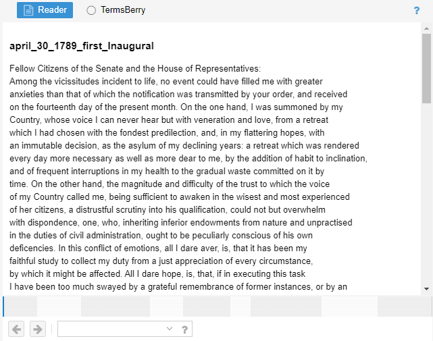The width and height of the screenshot is (433, 341).
Task: Click the april_30_1789_first_Inaugural document title
Action: (82, 47)
